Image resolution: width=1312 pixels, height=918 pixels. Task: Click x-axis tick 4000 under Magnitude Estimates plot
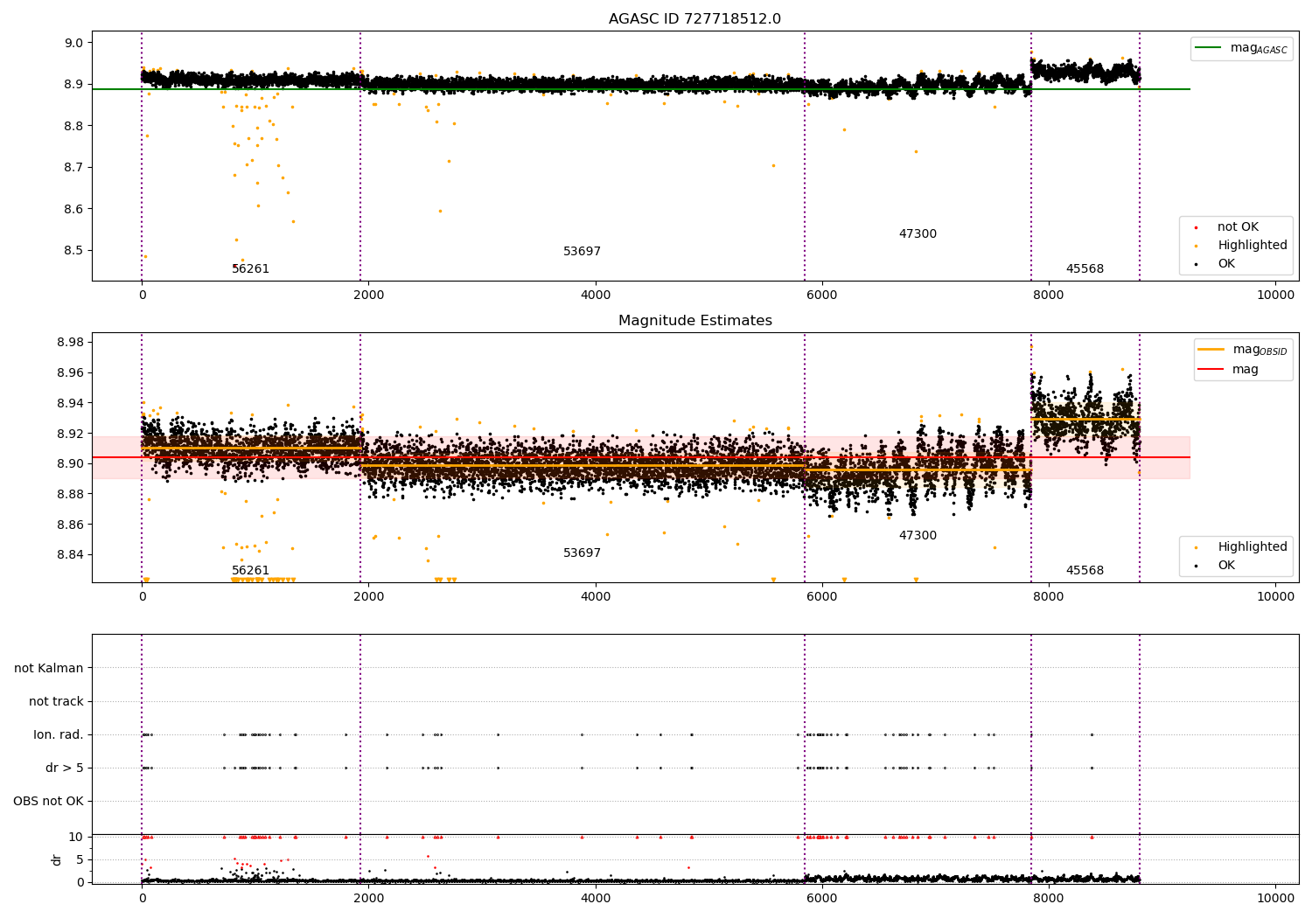pyautogui.click(x=596, y=597)
